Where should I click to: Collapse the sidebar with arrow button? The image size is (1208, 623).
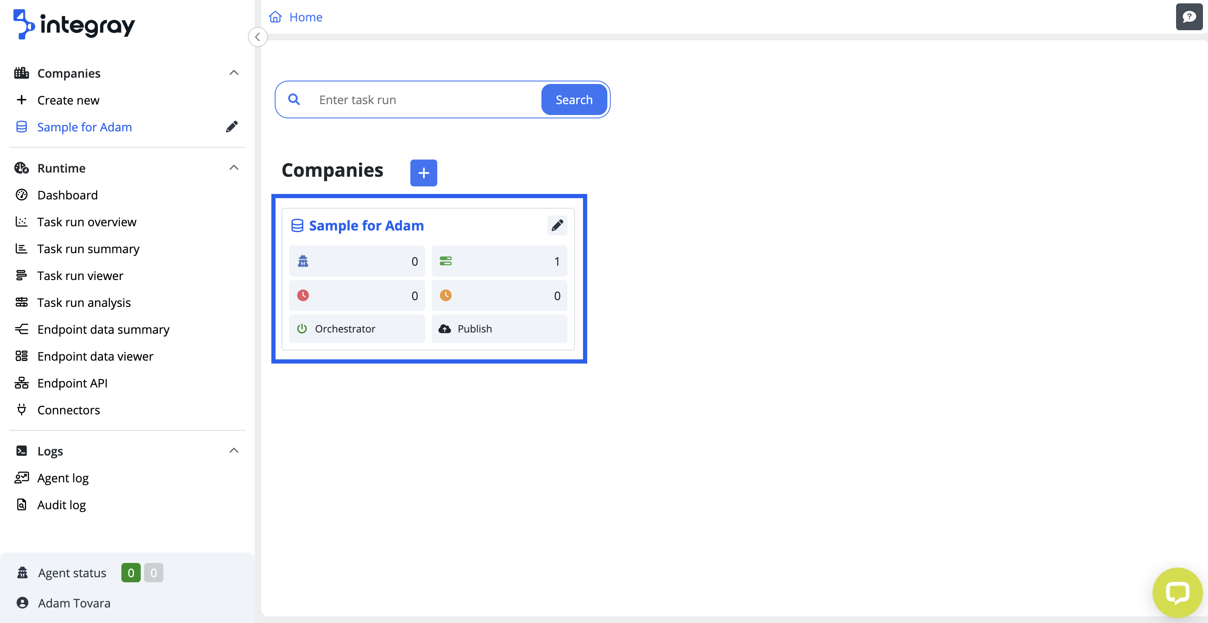pyautogui.click(x=257, y=37)
